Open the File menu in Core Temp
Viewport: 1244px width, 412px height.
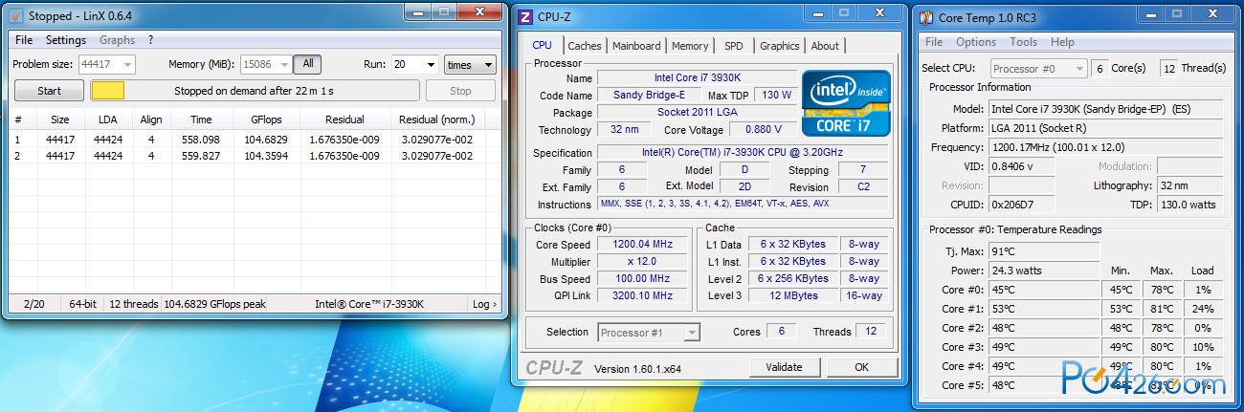pyautogui.click(x=934, y=42)
